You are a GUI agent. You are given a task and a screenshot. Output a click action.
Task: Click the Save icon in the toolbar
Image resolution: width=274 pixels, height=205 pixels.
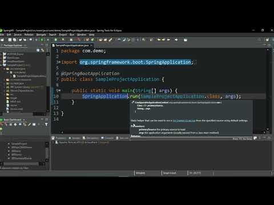[10, 40]
